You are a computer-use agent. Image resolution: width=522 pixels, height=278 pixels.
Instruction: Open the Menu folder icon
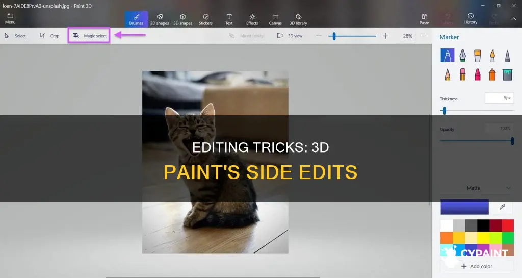10,16
